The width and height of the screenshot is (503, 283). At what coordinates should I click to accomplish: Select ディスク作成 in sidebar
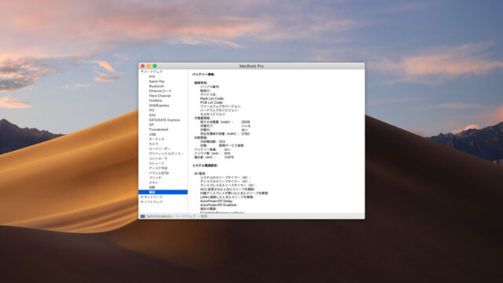point(158,168)
